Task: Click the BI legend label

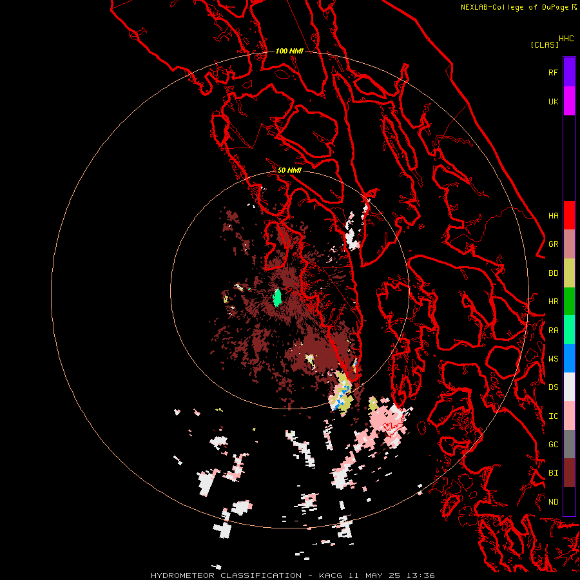Action: [x=553, y=473]
